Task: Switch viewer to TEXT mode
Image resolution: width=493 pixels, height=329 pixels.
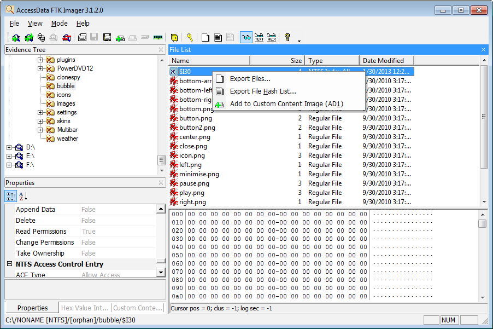Action: point(259,38)
